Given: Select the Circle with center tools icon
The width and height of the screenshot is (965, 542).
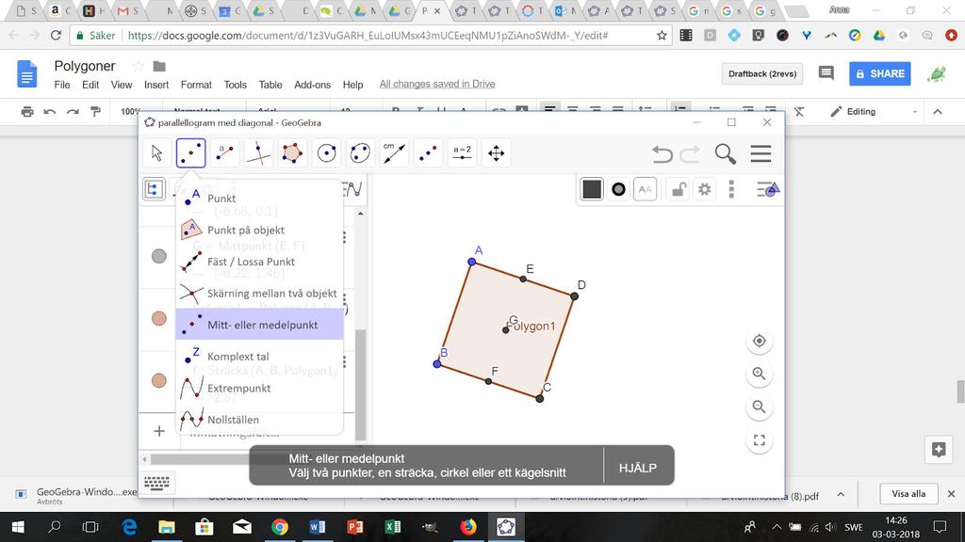Looking at the screenshot, I should click(326, 153).
